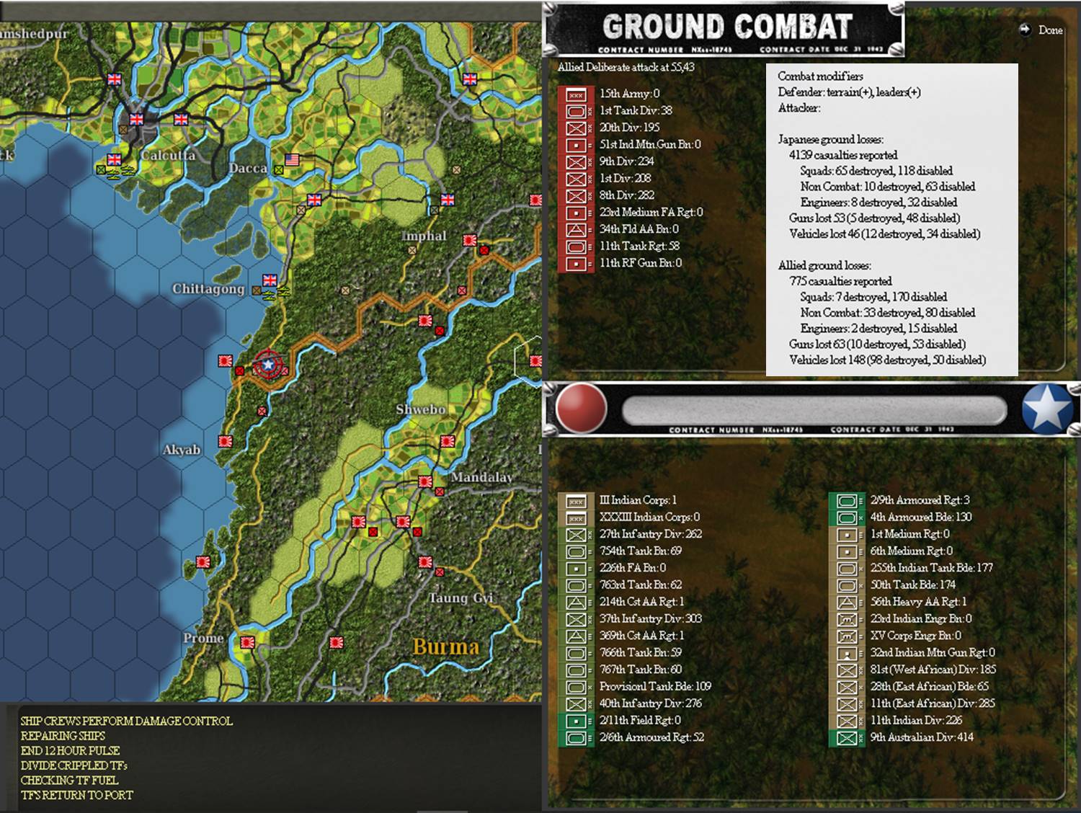The width and height of the screenshot is (1081, 813).
Task: Click the 27th Infantry Div icon
Action: click(x=576, y=535)
